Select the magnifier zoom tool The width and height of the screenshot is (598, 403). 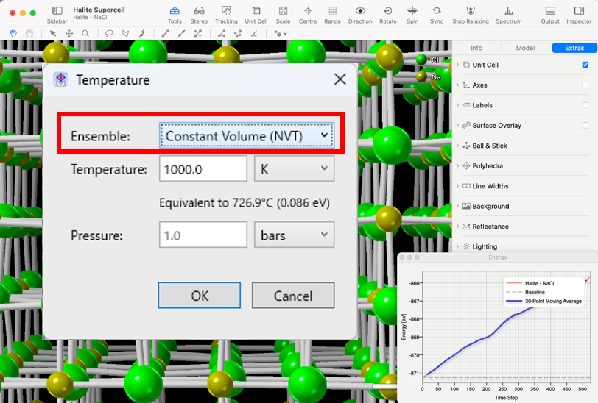[x=85, y=33]
